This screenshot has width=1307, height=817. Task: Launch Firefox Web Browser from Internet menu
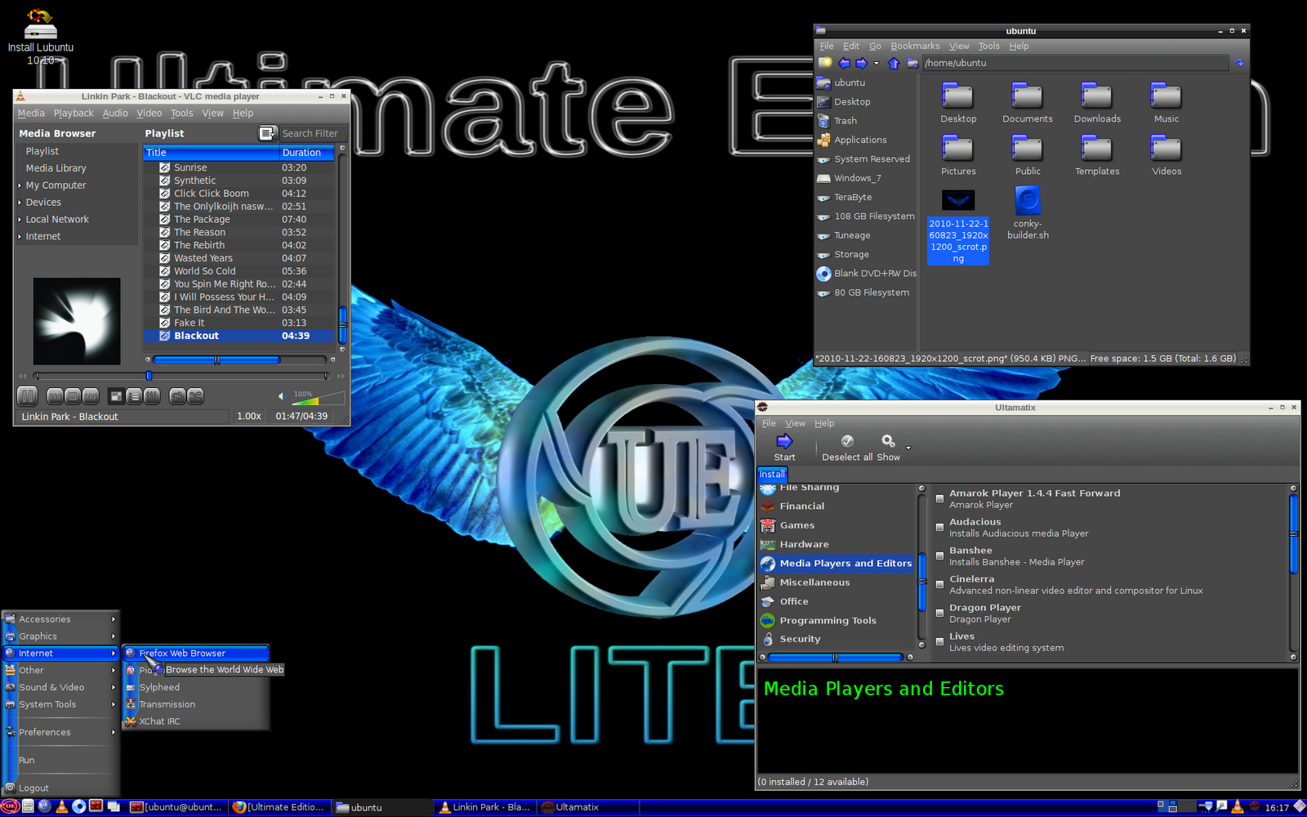(x=196, y=653)
